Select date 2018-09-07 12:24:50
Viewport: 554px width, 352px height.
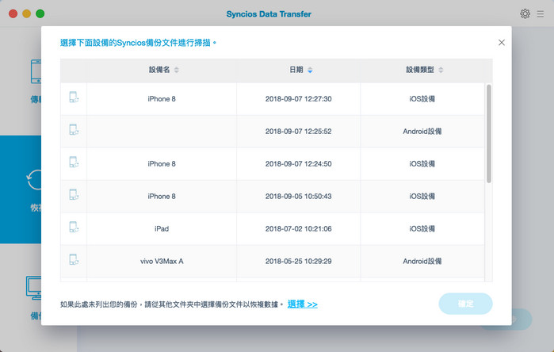click(299, 164)
